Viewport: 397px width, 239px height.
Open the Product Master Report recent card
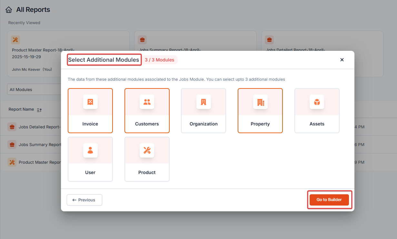(x=68, y=54)
